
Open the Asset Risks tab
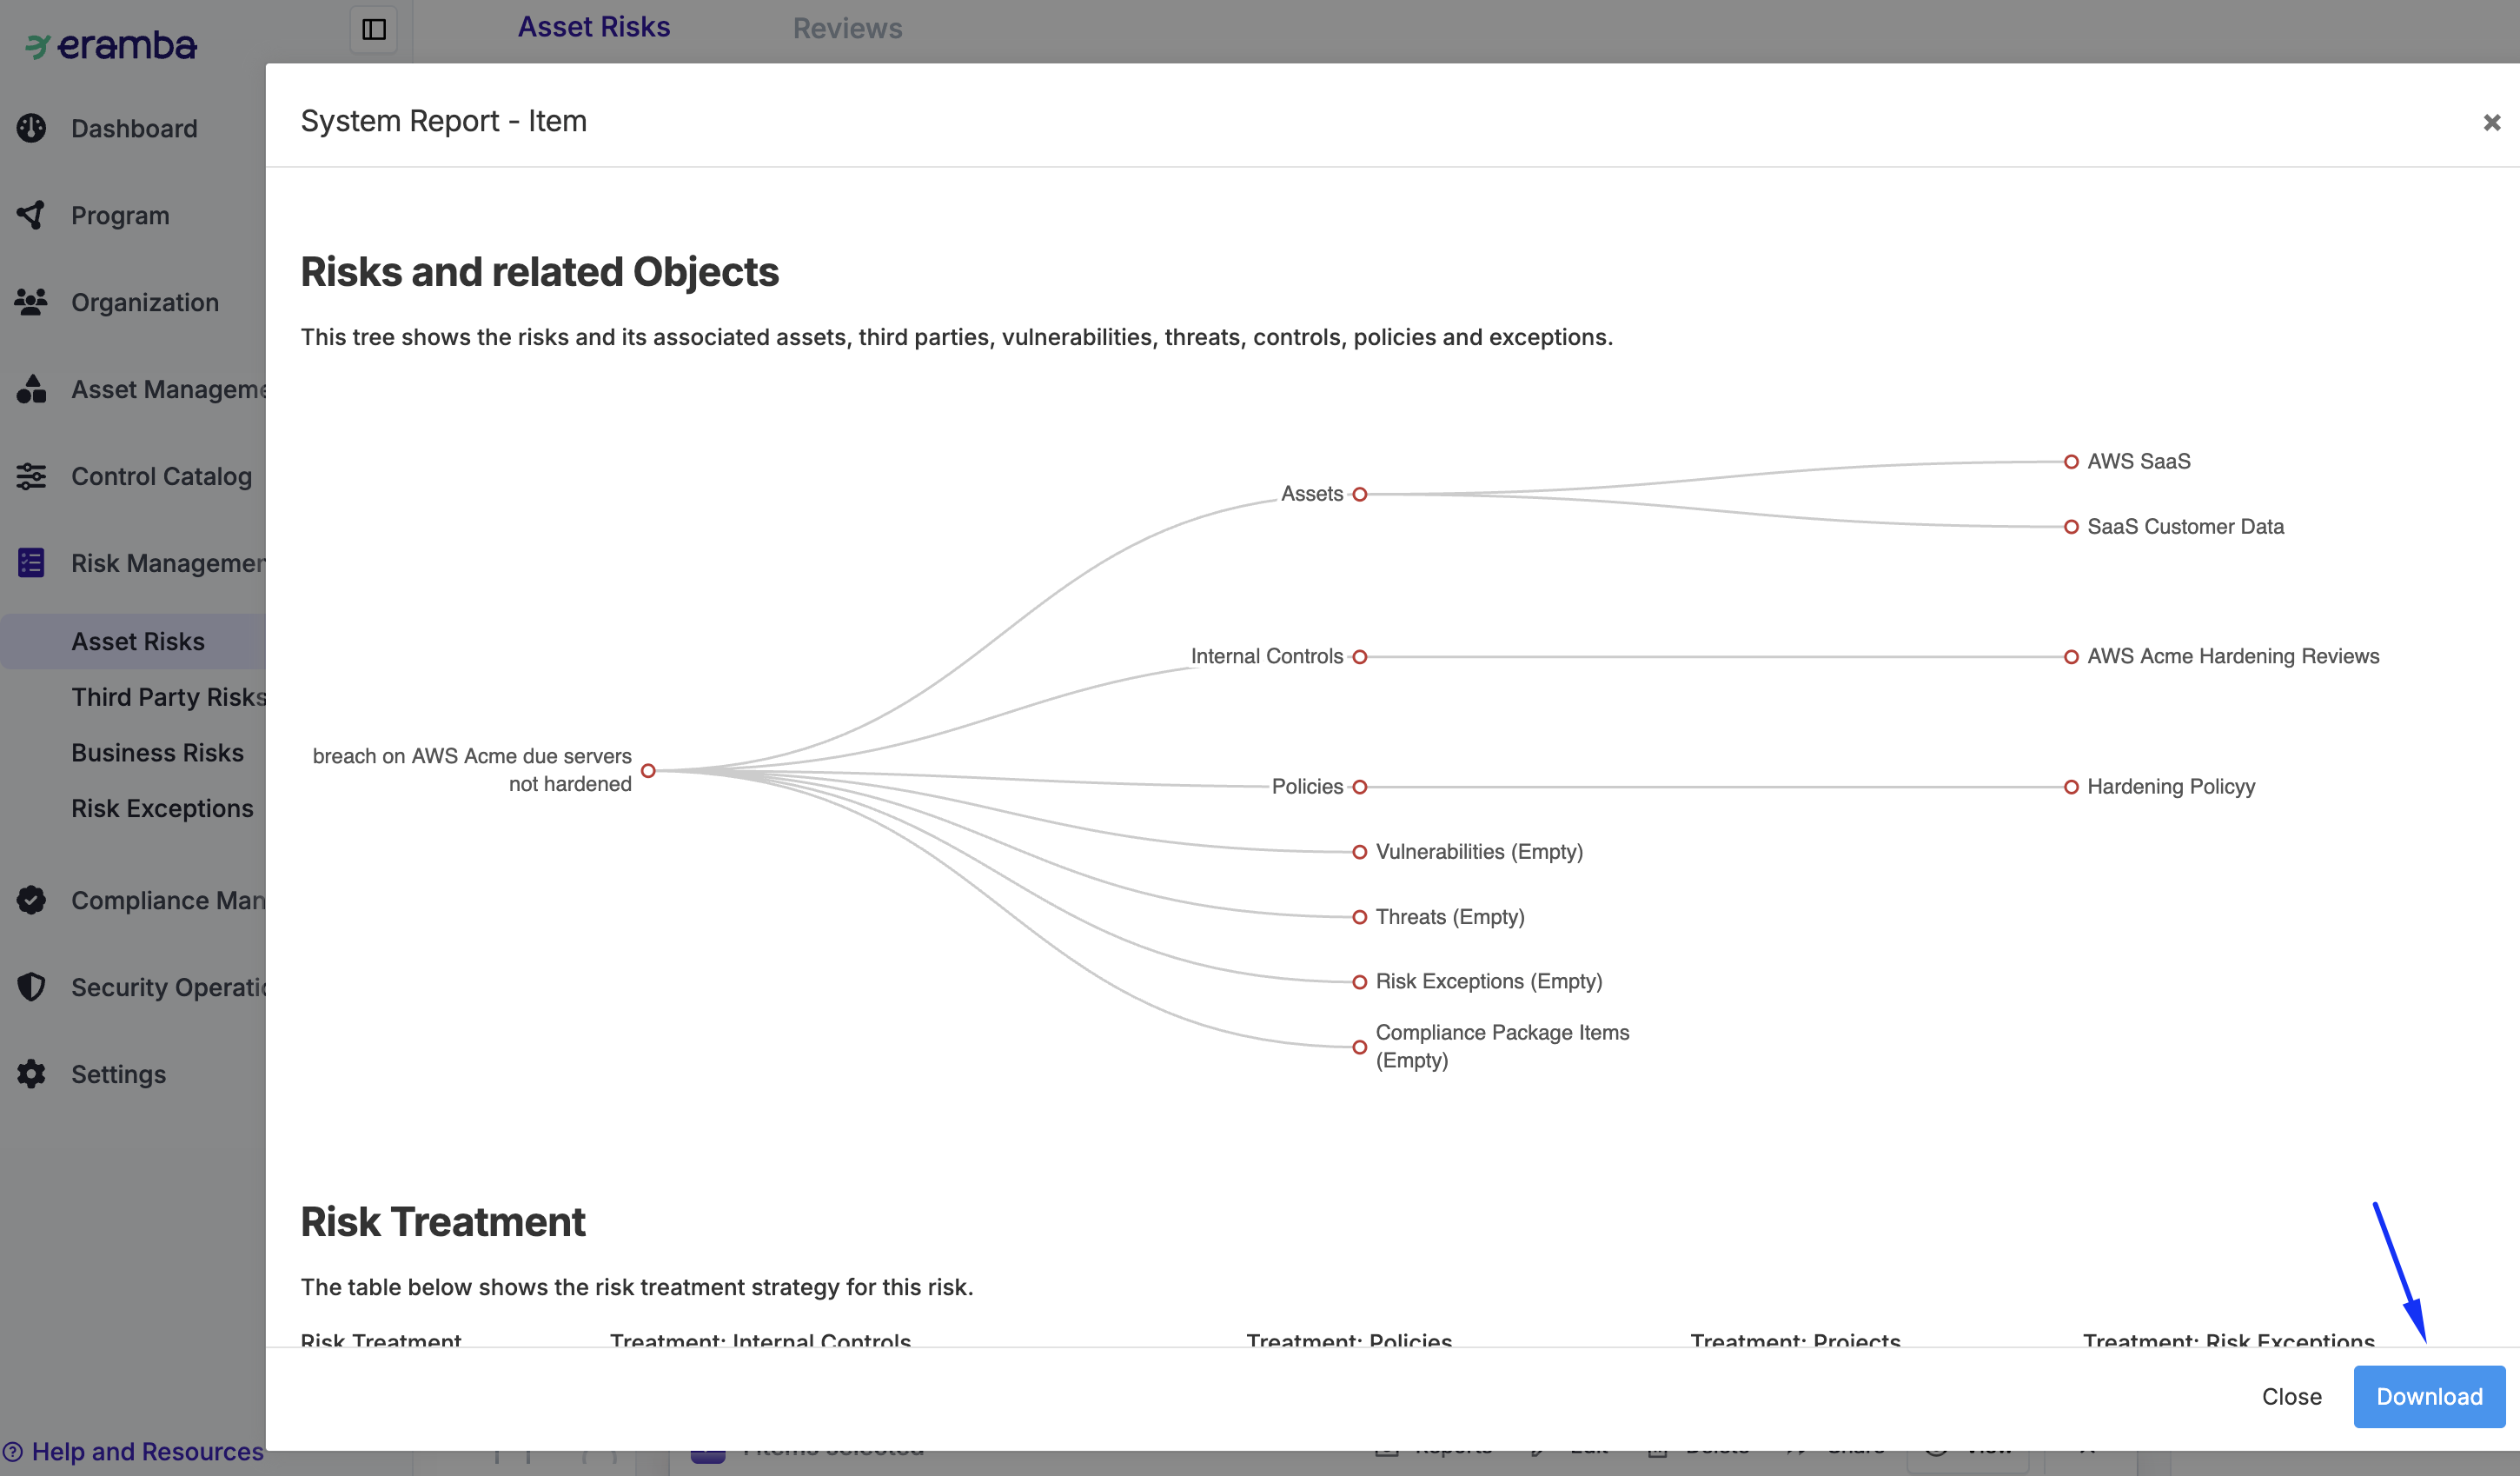point(593,27)
